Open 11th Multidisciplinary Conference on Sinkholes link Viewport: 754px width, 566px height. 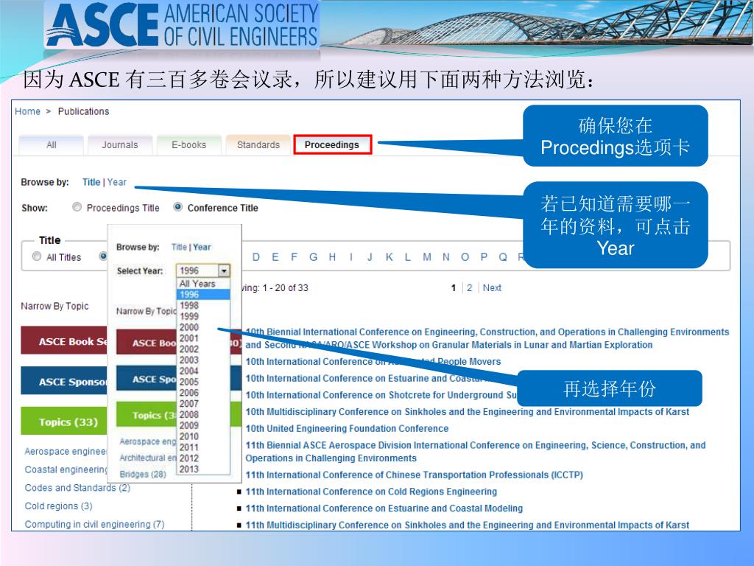tap(468, 525)
